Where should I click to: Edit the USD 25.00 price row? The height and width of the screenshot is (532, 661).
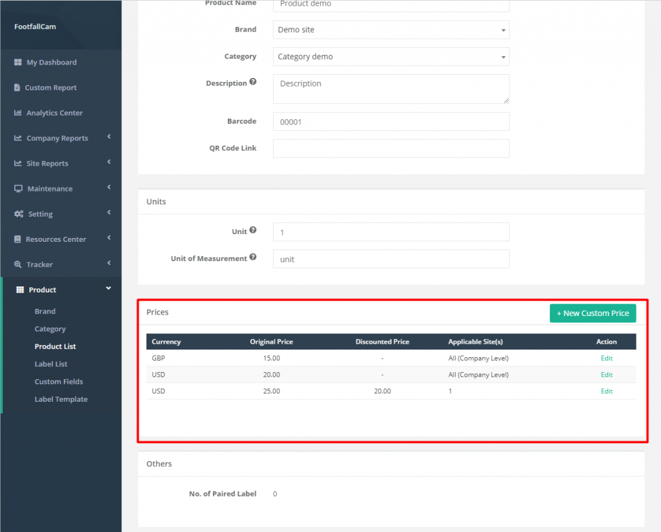click(606, 391)
